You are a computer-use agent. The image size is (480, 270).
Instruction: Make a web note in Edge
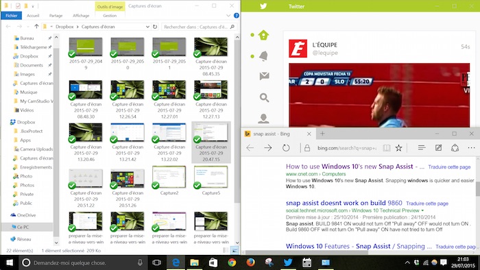(x=438, y=148)
